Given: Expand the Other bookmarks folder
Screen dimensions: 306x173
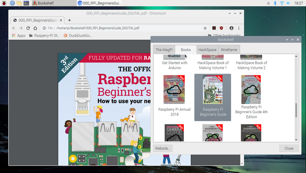Looking at the screenshot, I should (x=223, y=35).
